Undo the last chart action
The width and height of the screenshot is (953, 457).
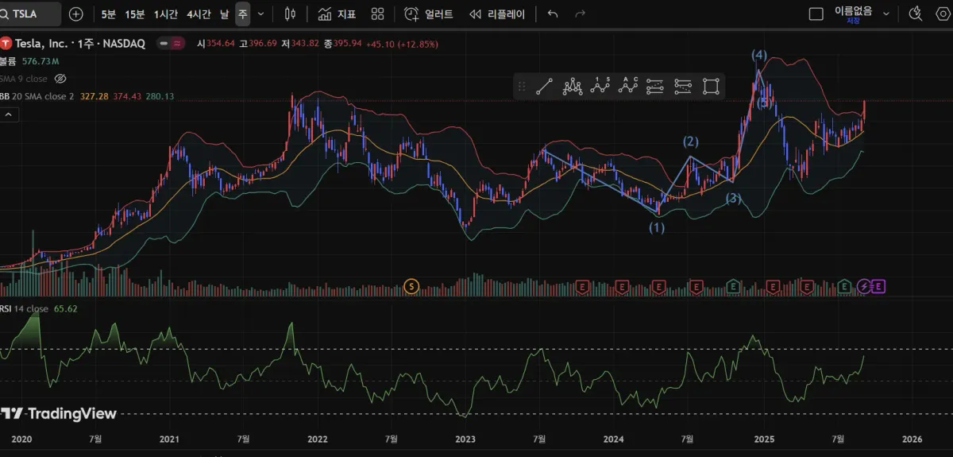point(554,14)
